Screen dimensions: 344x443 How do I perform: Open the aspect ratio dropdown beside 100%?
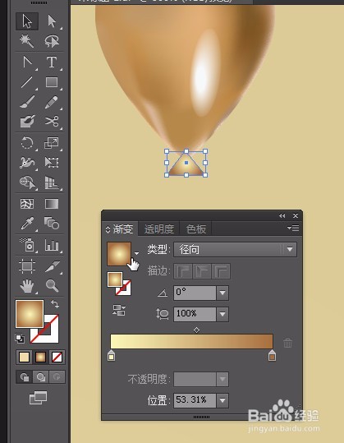click(x=222, y=314)
